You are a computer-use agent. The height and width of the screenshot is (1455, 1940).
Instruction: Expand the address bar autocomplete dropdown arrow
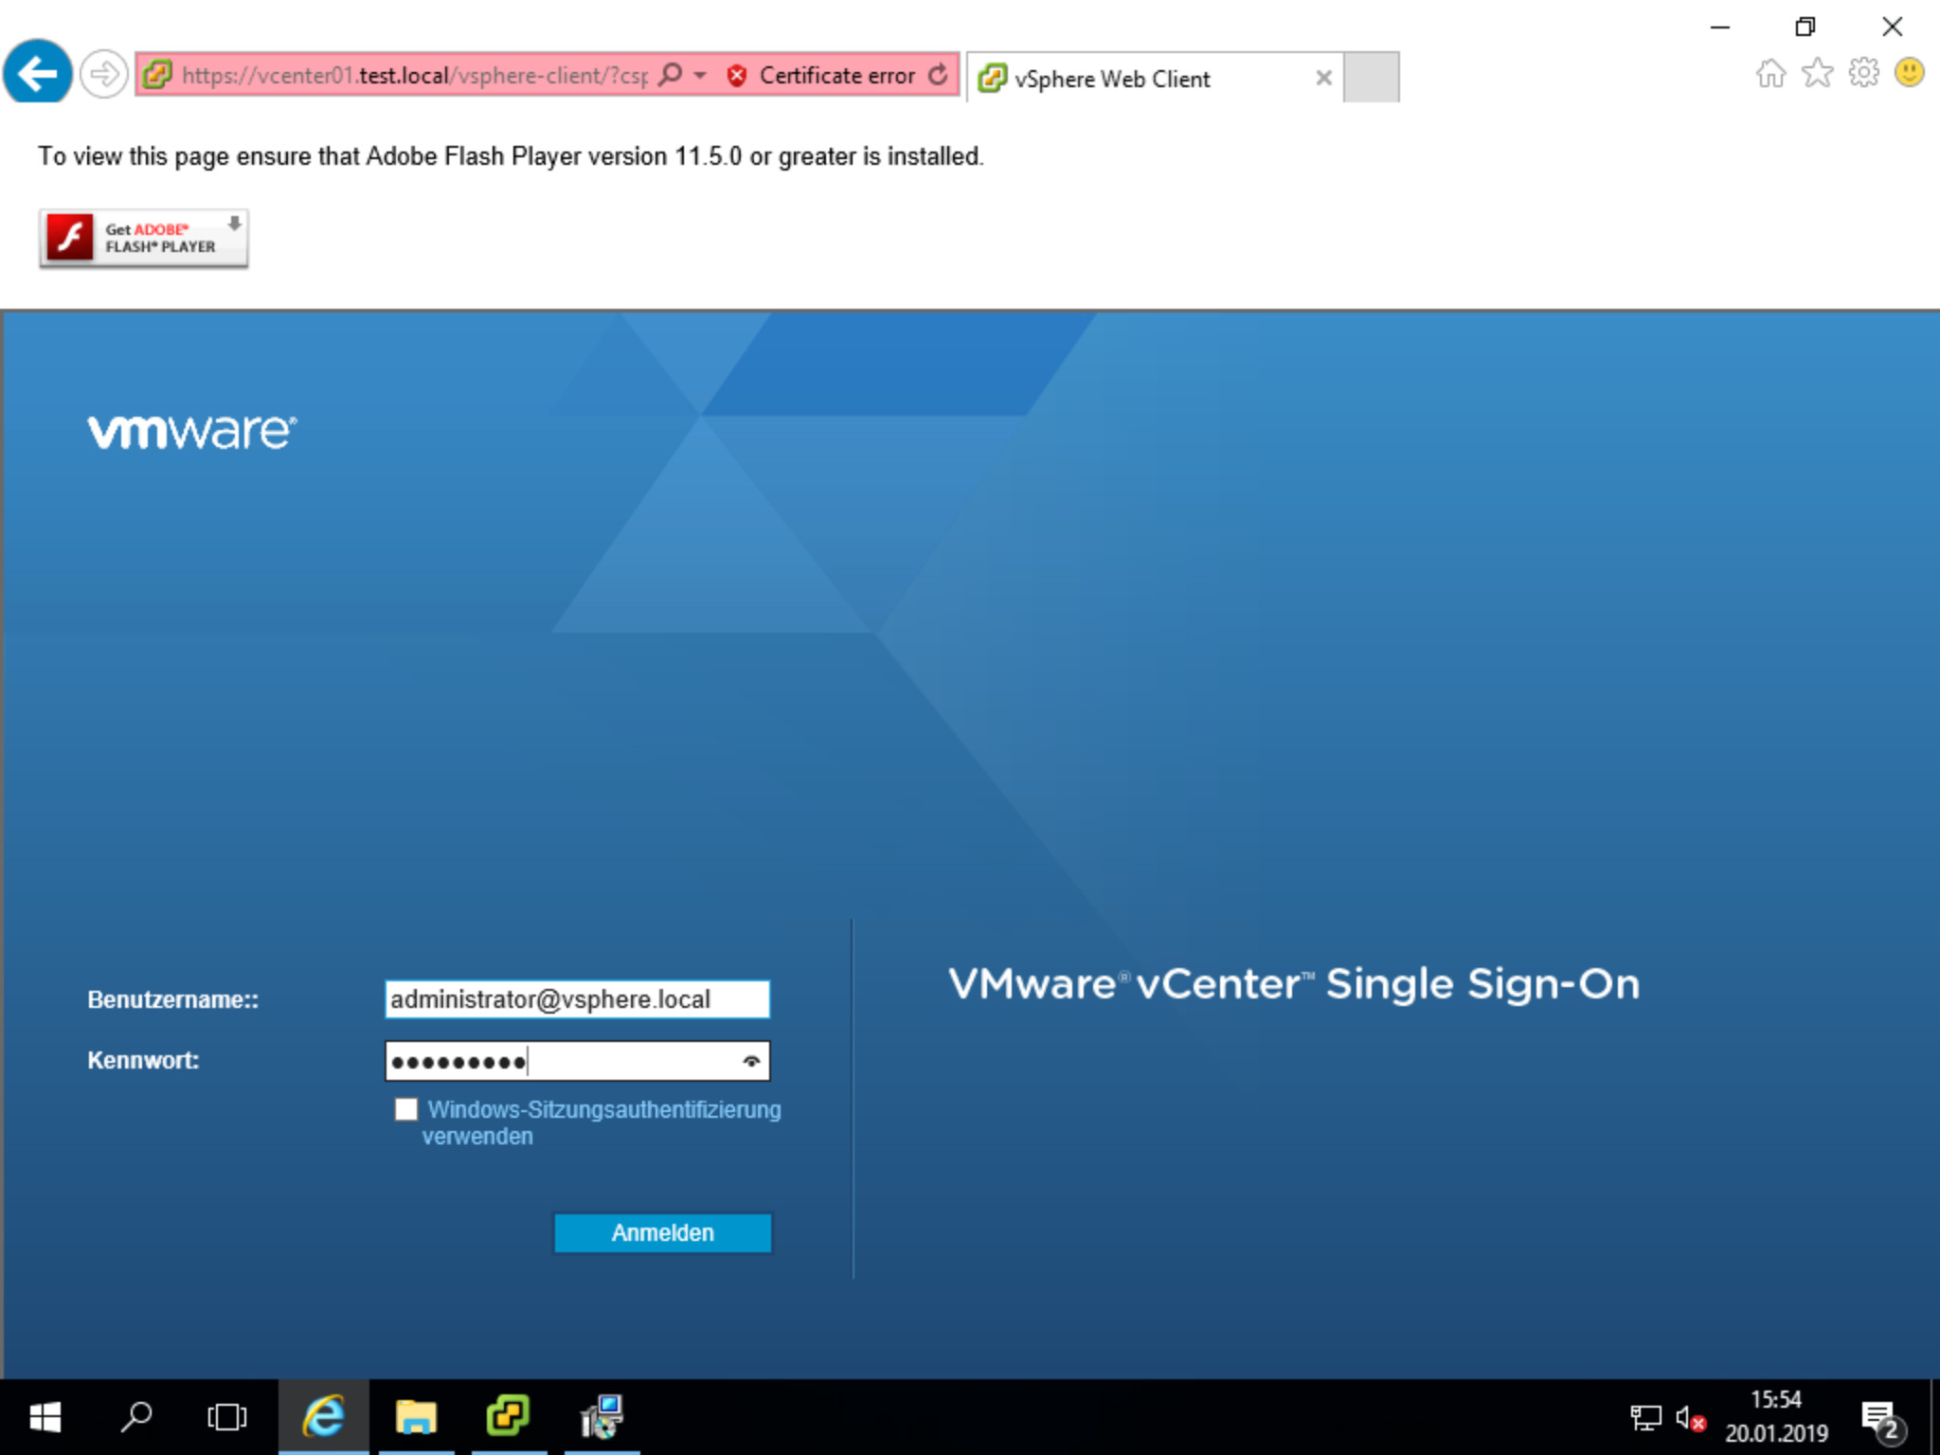(x=700, y=75)
